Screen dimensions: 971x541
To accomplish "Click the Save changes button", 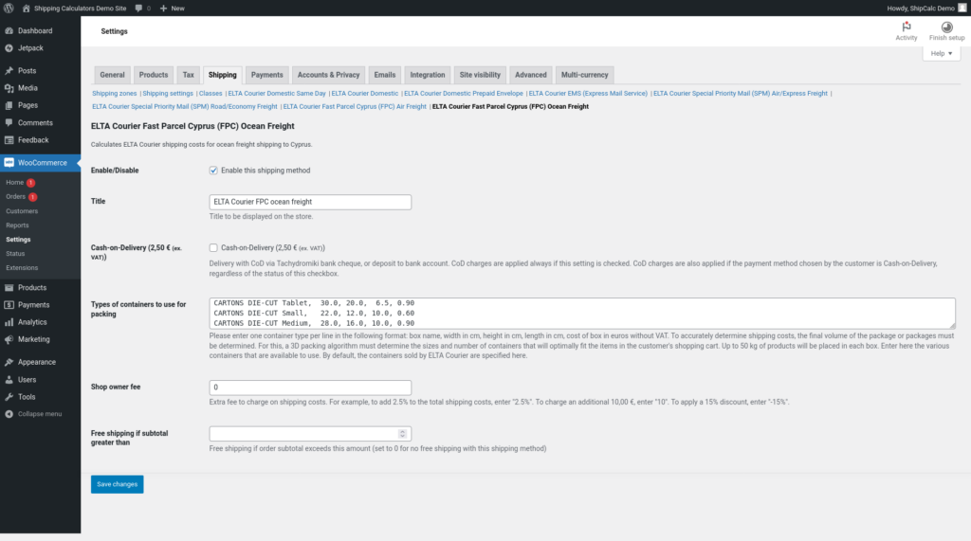I will (x=117, y=484).
